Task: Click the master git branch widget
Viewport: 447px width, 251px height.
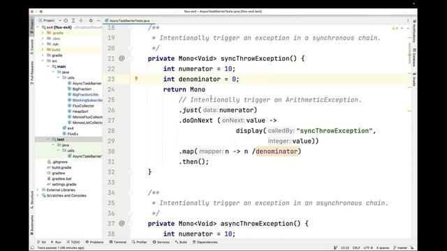Action: click(400, 248)
